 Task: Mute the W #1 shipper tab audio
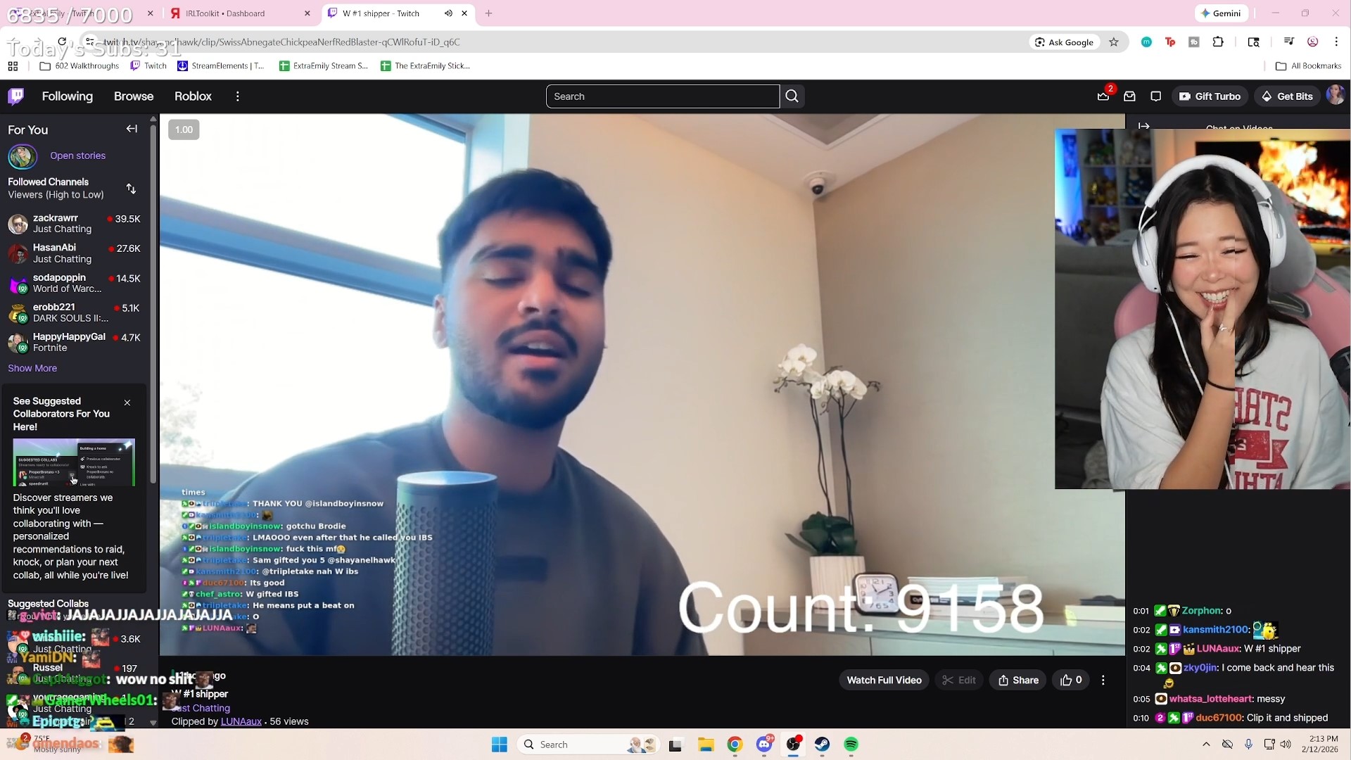pos(448,13)
